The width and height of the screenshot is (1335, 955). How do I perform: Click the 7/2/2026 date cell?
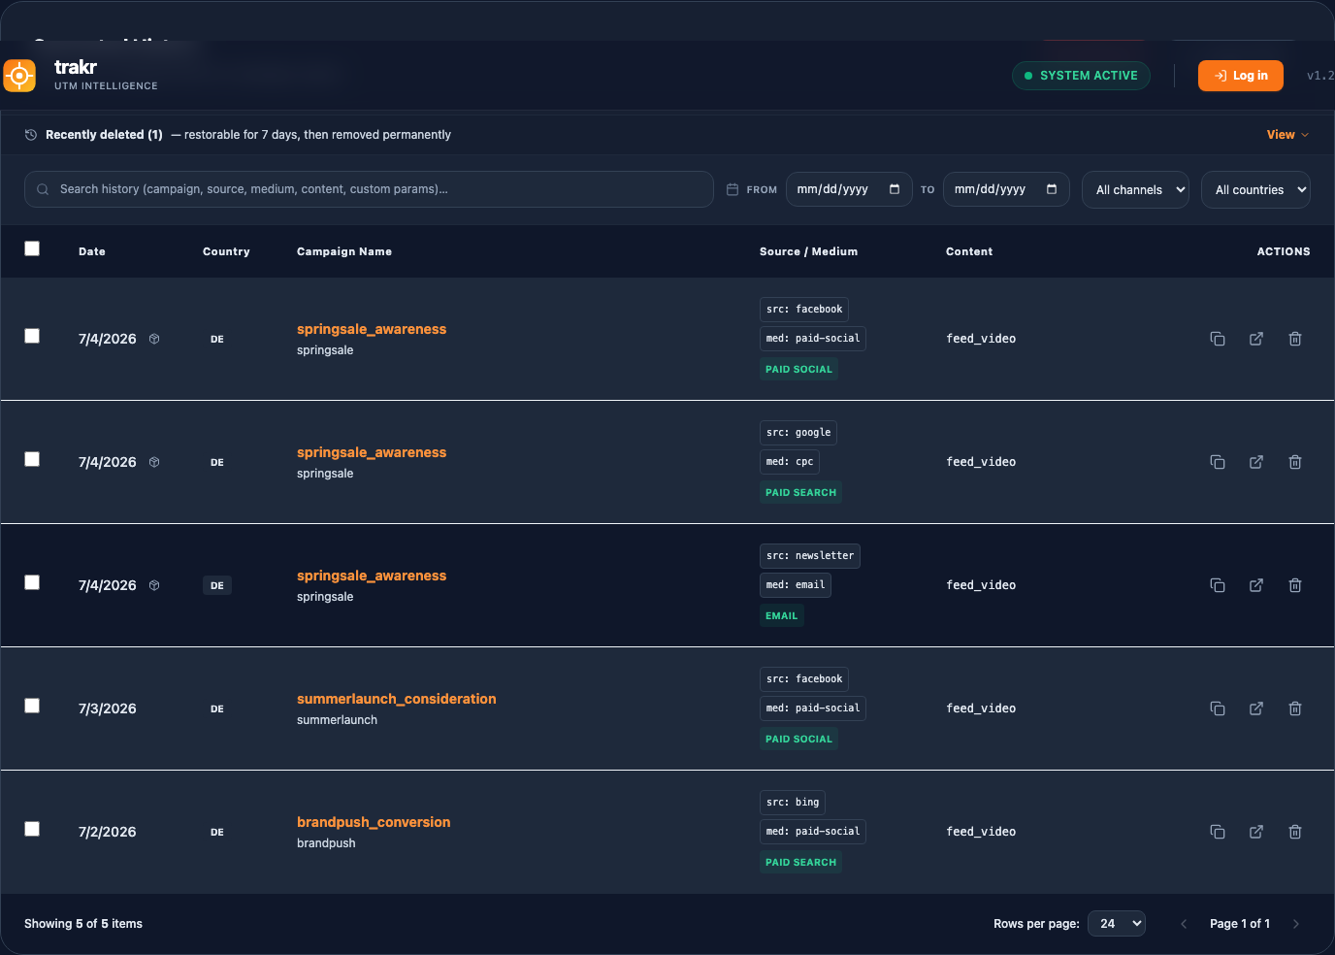click(108, 832)
